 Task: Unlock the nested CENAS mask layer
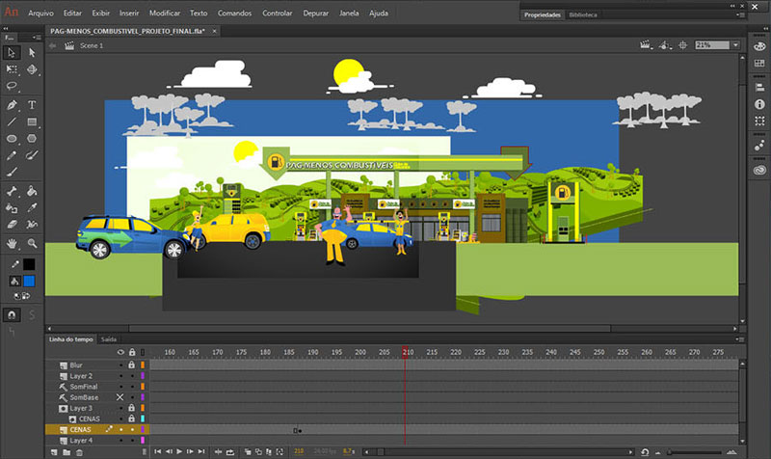pos(132,418)
